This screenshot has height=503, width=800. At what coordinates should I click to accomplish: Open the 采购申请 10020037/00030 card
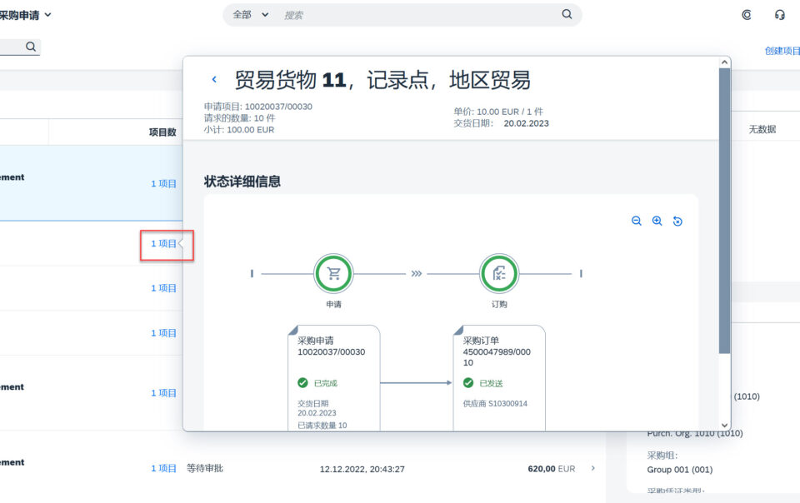click(x=333, y=377)
